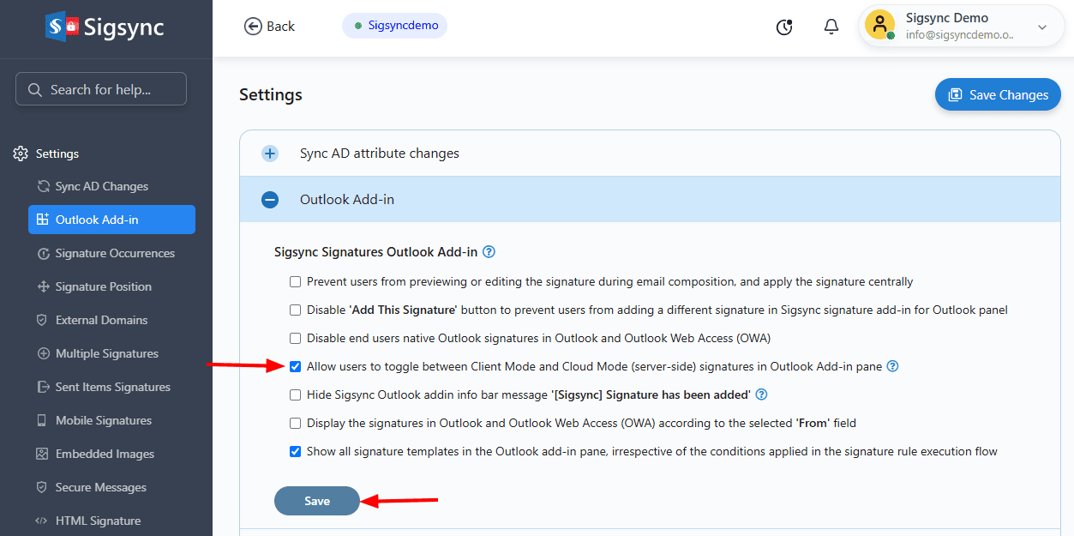This screenshot has width=1074, height=536.
Task: Select the Sigsyncdemo tenant chip
Action: (x=395, y=26)
